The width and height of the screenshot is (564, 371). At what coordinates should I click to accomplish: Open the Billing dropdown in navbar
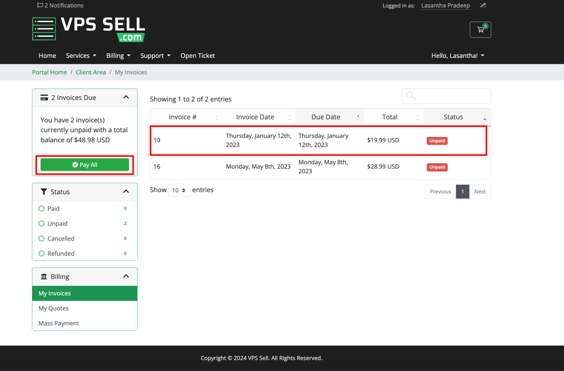point(118,56)
